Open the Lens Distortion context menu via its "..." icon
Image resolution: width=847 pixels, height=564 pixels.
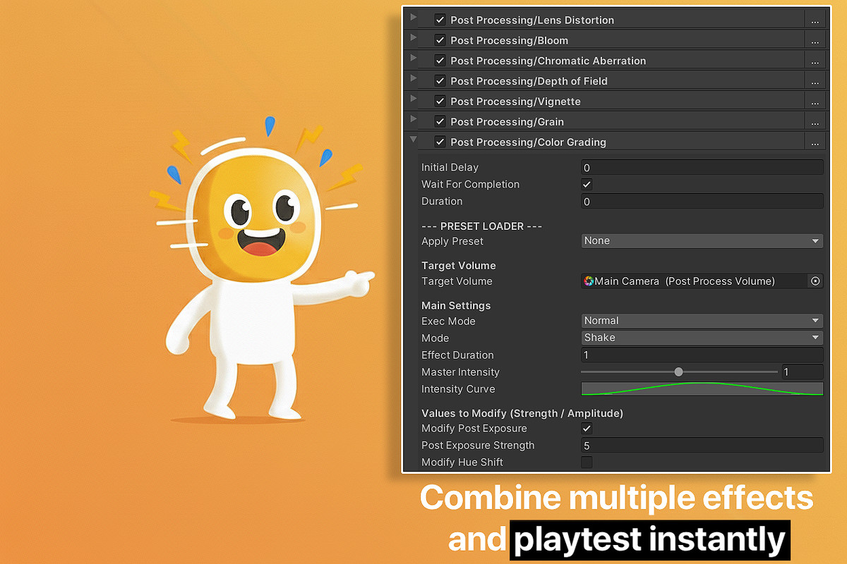(815, 20)
